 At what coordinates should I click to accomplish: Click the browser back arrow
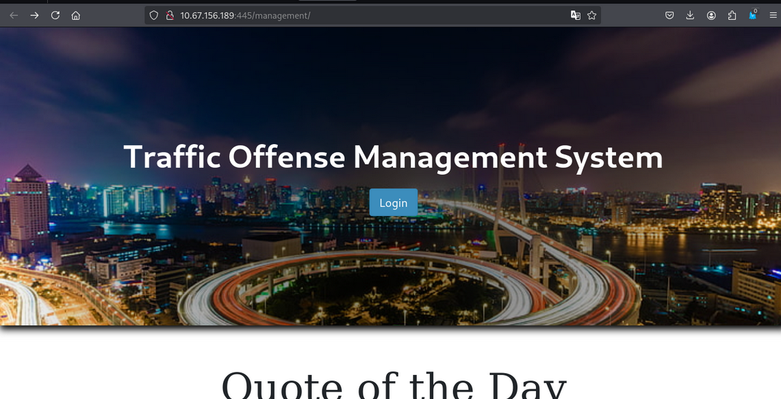pyautogui.click(x=14, y=15)
